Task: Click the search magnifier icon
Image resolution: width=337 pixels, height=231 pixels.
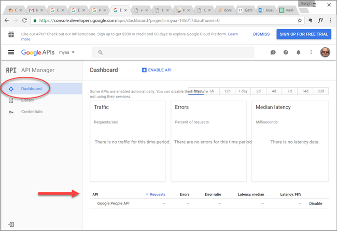Action: (101, 52)
